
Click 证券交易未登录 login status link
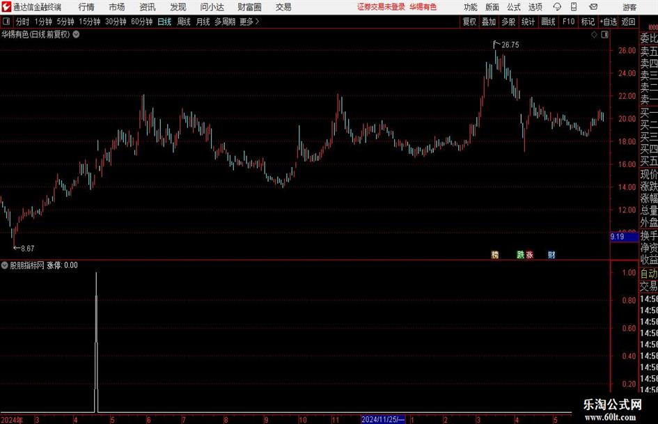(382, 7)
